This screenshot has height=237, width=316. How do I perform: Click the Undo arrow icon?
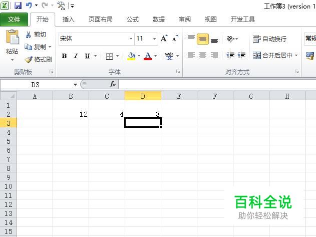29,5
